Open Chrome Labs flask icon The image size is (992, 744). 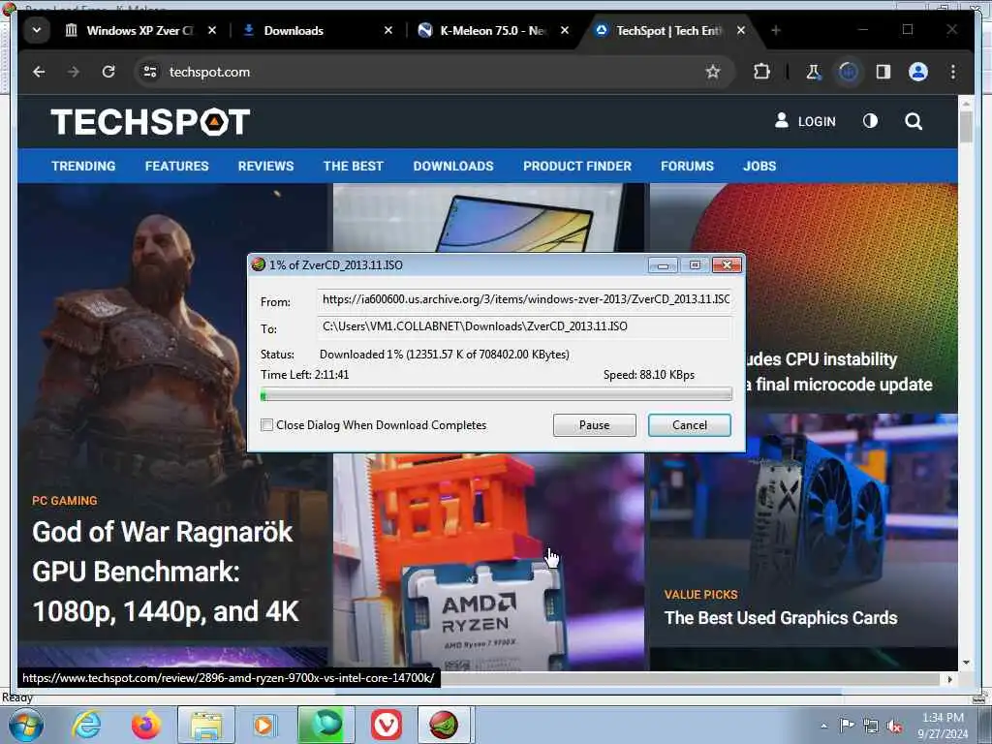click(813, 72)
